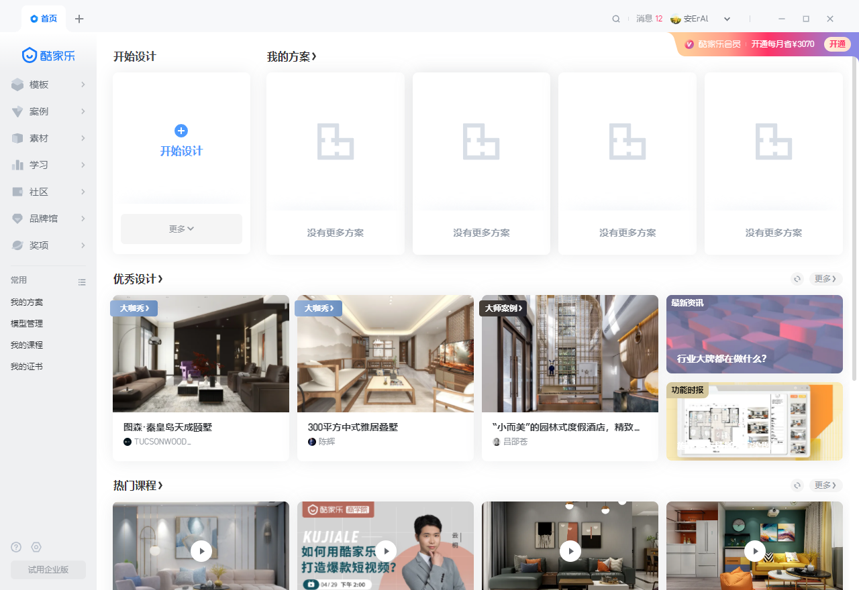Open 我的方案 in sidebar
This screenshot has height=590, width=859.
click(x=27, y=302)
